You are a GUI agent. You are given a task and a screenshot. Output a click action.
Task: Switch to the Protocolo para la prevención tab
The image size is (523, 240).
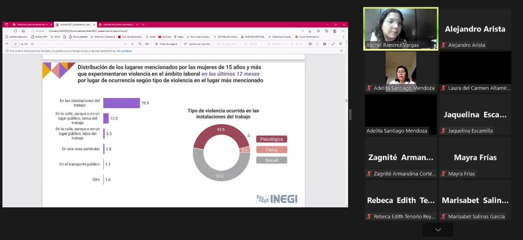[30, 24]
